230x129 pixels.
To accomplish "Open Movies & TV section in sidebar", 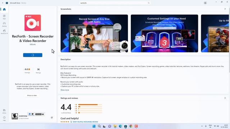I will pos(4,32).
